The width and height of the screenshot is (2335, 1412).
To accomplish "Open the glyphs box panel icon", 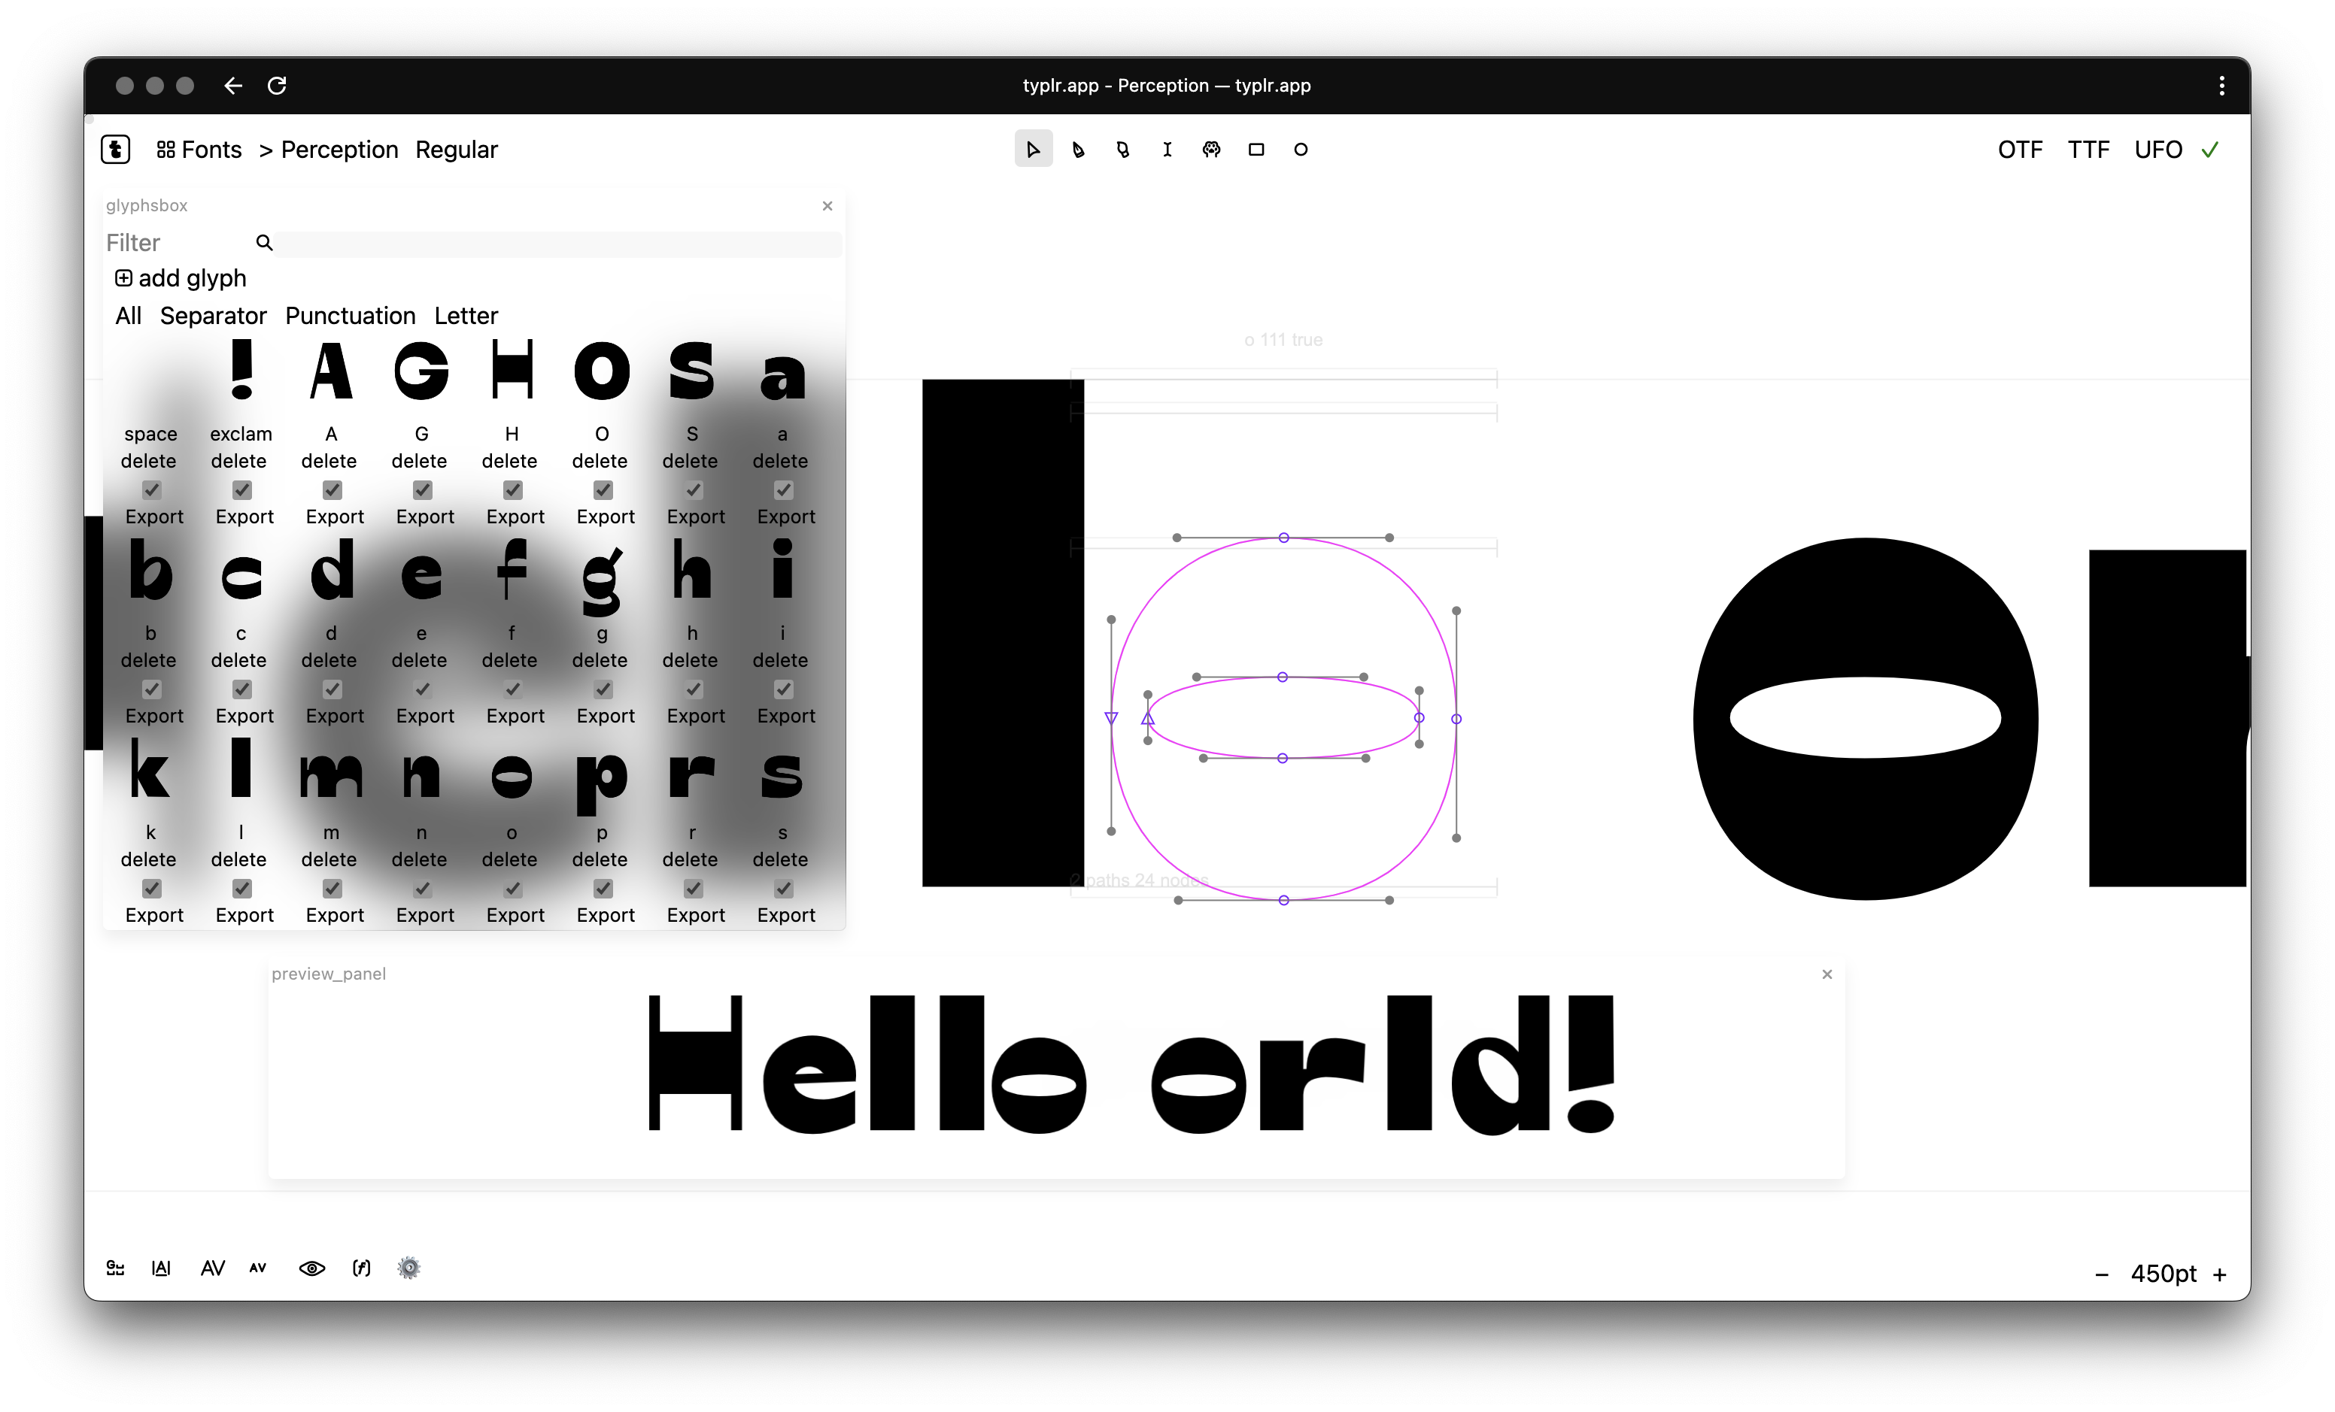I will click(116, 1268).
